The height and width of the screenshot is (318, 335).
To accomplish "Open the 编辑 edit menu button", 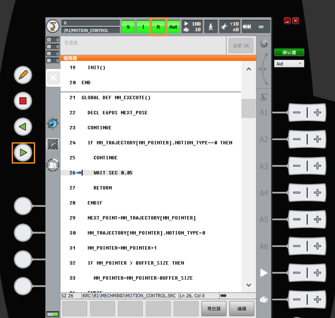I will [x=242, y=308].
